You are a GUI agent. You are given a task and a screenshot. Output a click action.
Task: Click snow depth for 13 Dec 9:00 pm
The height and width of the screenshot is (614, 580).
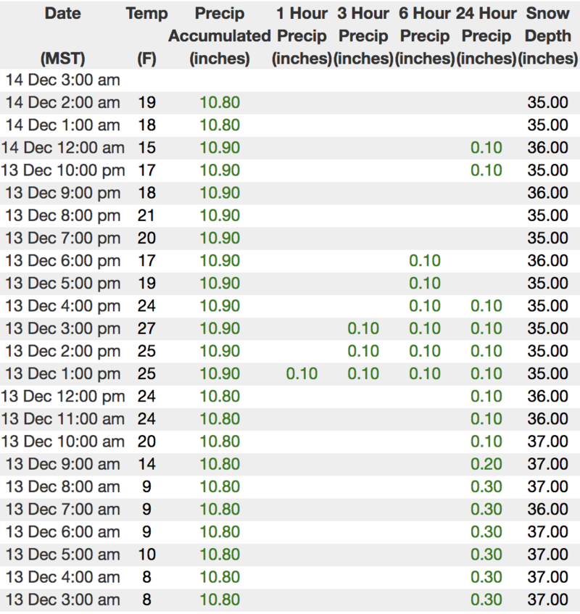click(x=547, y=194)
